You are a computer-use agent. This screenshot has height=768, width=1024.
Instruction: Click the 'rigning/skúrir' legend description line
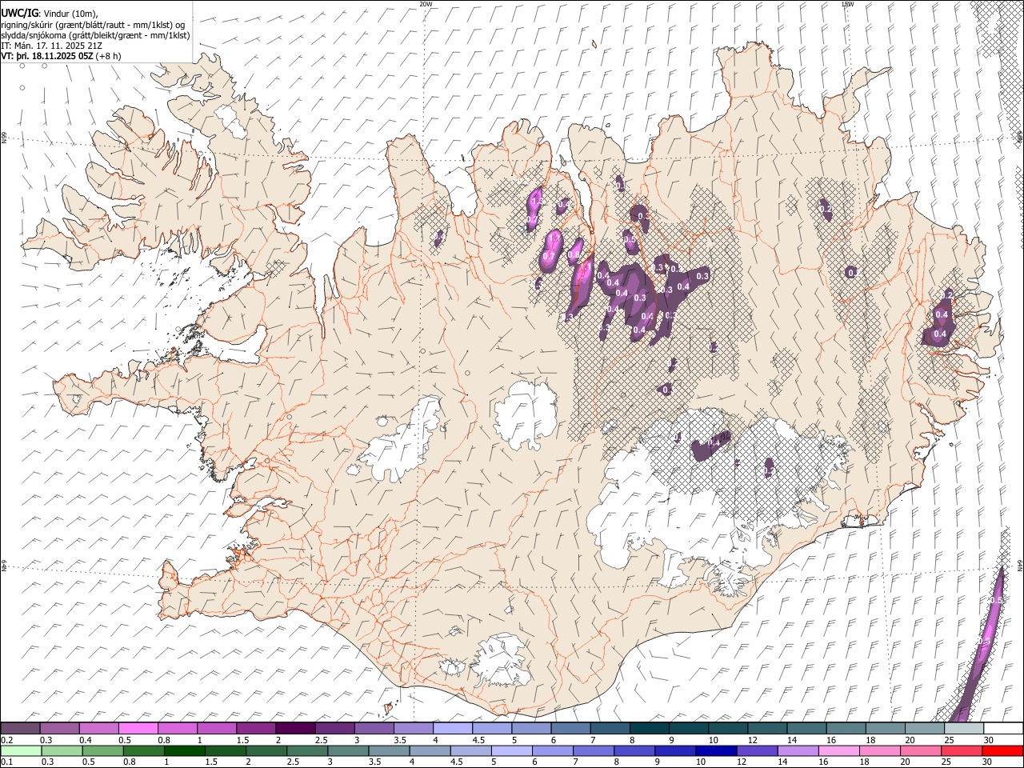tap(93, 25)
